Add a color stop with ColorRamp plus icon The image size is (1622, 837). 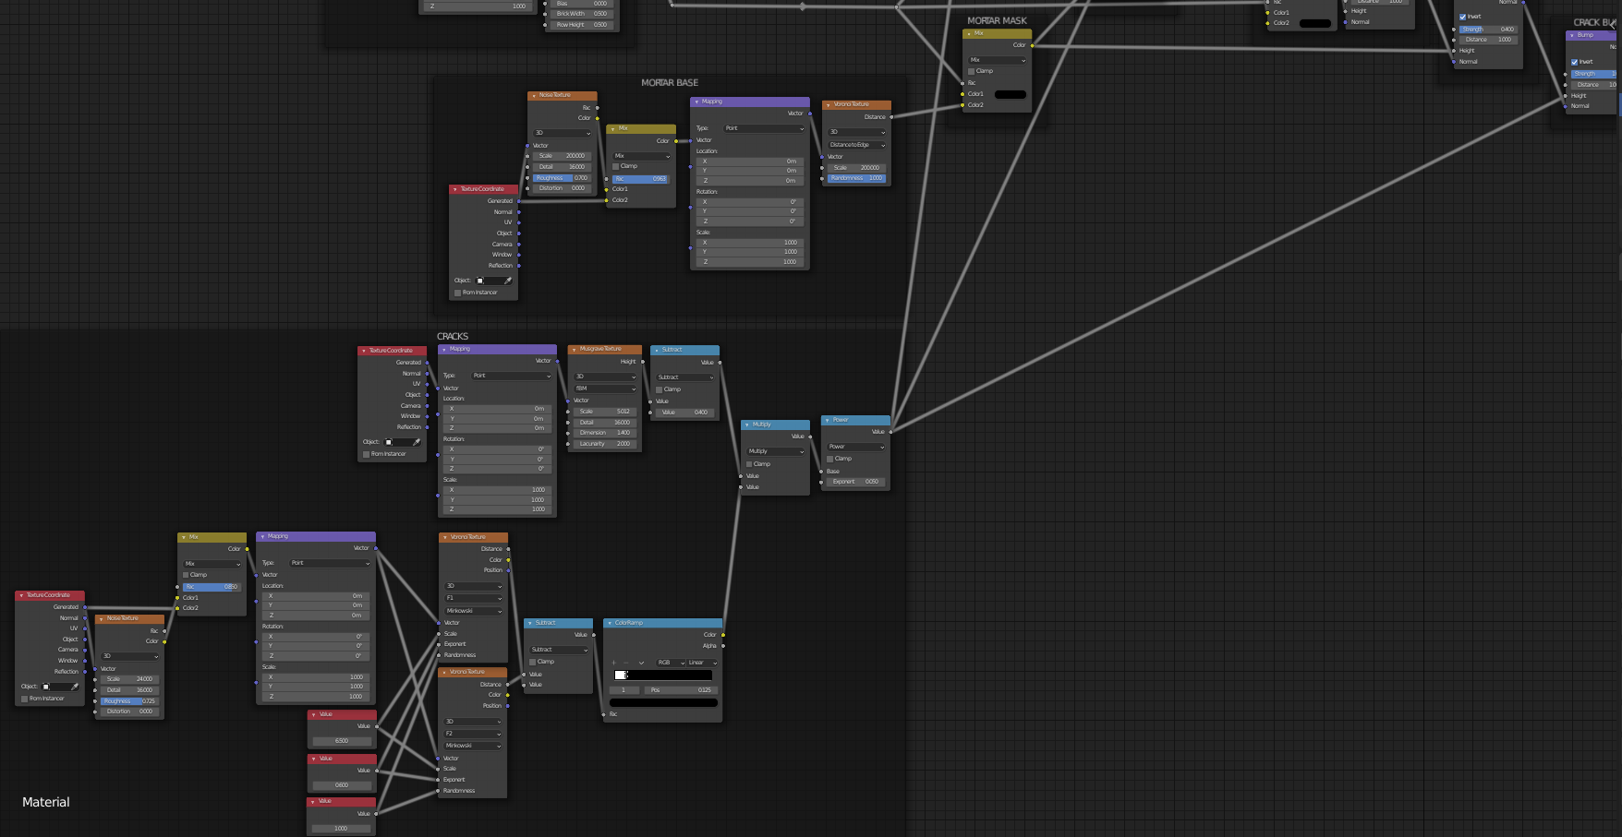pos(614,663)
